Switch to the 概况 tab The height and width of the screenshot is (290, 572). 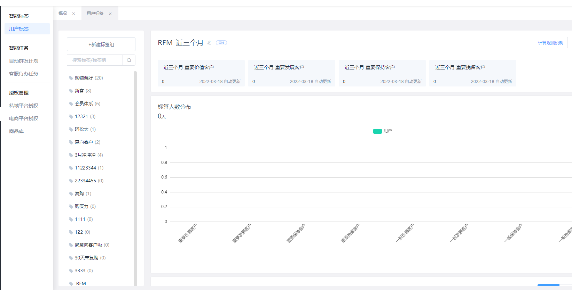(63, 14)
